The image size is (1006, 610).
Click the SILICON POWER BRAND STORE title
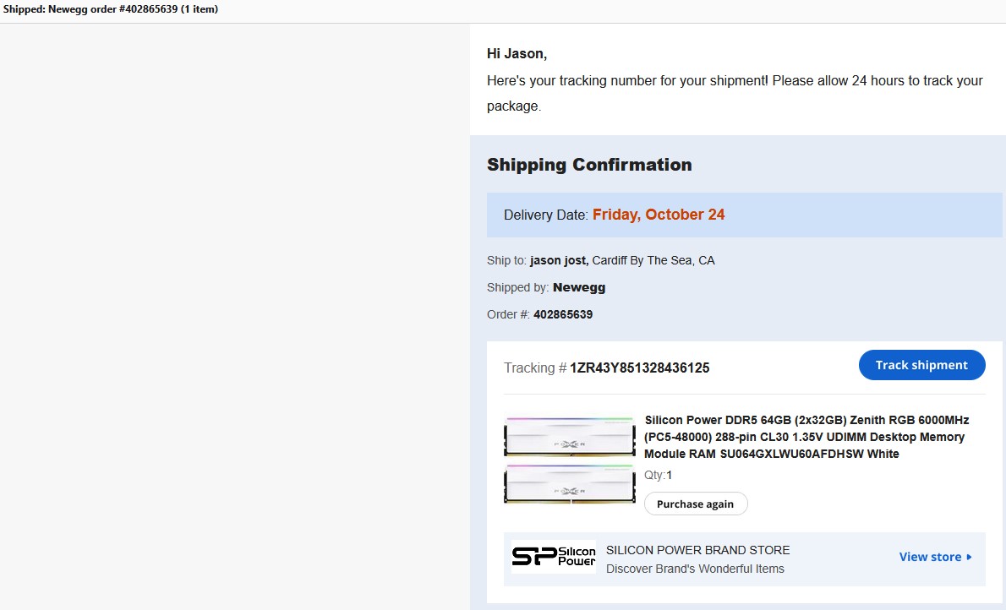coord(697,550)
